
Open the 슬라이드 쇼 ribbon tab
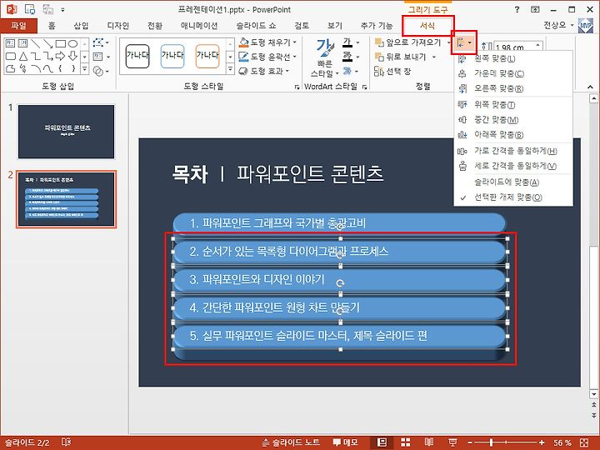pos(256,26)
